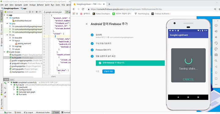Image resolution: width=220 pixels, height=114 pixels.
Task: Click browser zoom magnifier in address bar
Action: (x=215, y=9)
